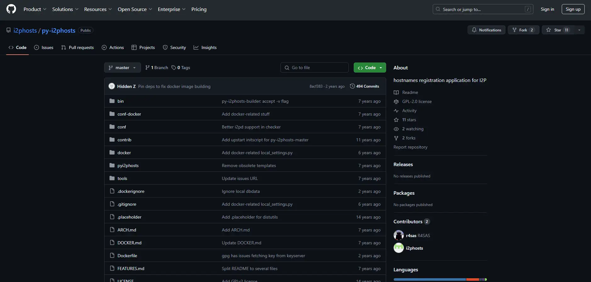Click the eye icon beside 2 watching
The height and width of the screenshot is (282, 591).
pos(396,129)
